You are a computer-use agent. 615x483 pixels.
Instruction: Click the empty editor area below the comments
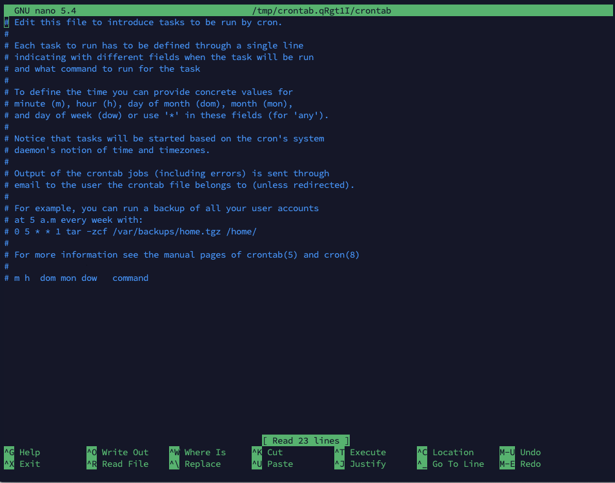[x=307, y=355]
